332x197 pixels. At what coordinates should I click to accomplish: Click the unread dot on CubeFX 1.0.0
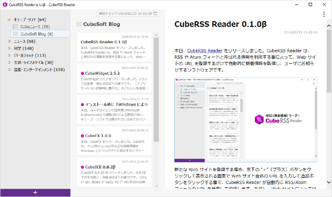pos(82,136)
